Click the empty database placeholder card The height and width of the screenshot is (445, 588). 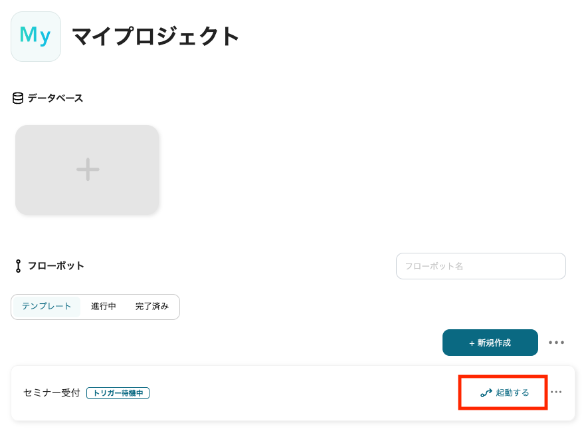click(x=87, y=170)
